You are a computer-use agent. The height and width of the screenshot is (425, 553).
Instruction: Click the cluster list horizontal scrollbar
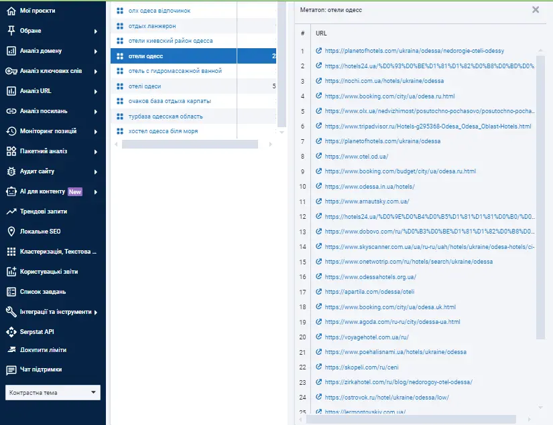(x=190, y=145)
